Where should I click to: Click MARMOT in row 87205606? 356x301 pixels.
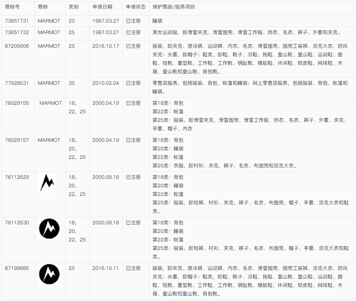point(49,46)
